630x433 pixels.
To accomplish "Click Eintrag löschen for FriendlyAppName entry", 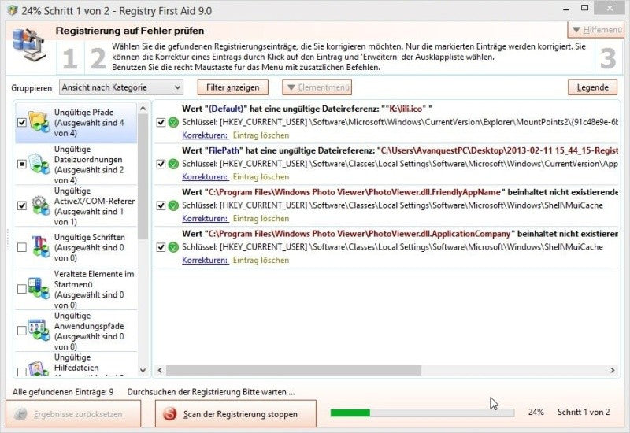I will 261,219.
